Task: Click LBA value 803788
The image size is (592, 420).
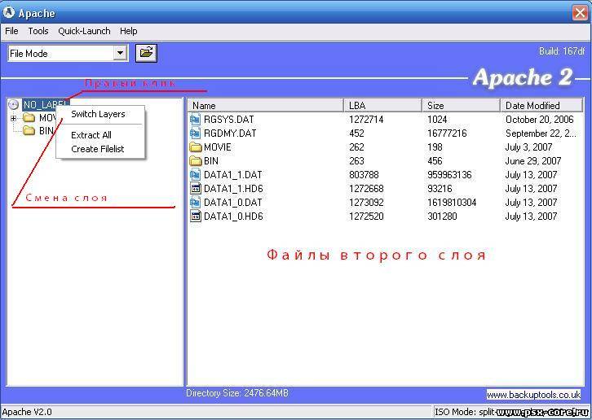Action: (364, 174)
